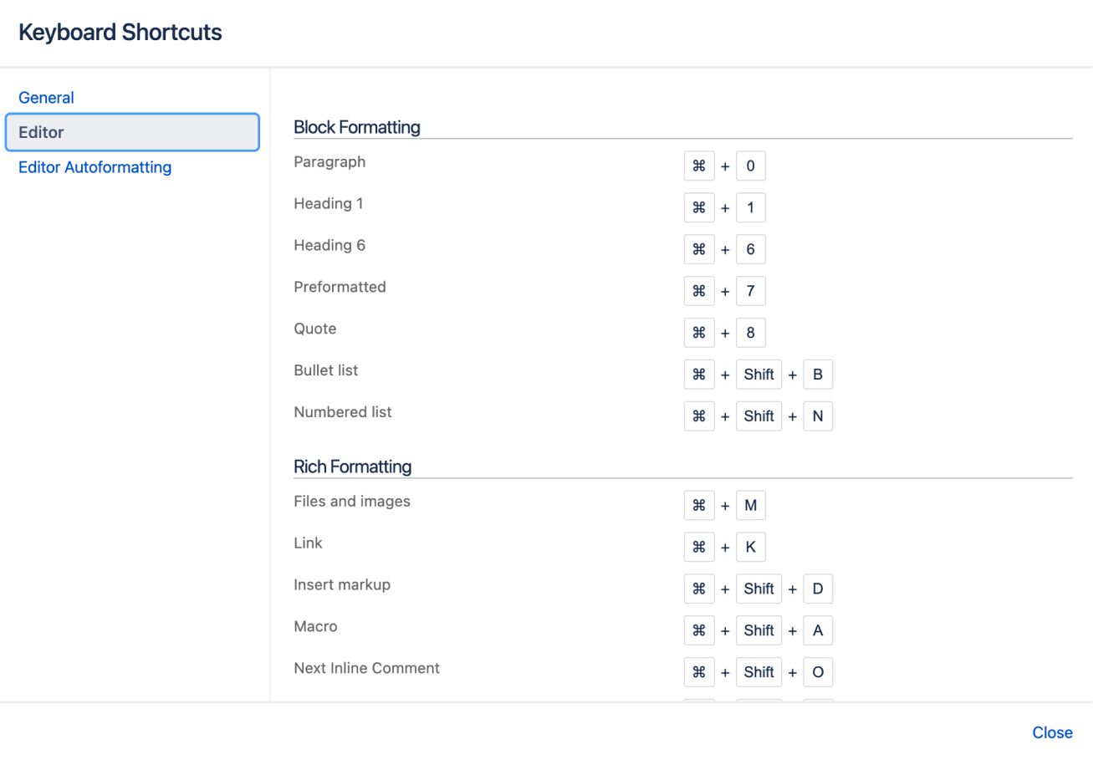Click the 0 key in Paragraph row

(751, 166)
